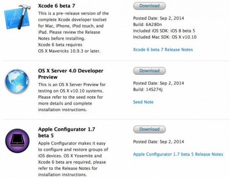Click the Build: 14S274j text
The height and width of the screenshot is (178, 230).
point(148,89)
